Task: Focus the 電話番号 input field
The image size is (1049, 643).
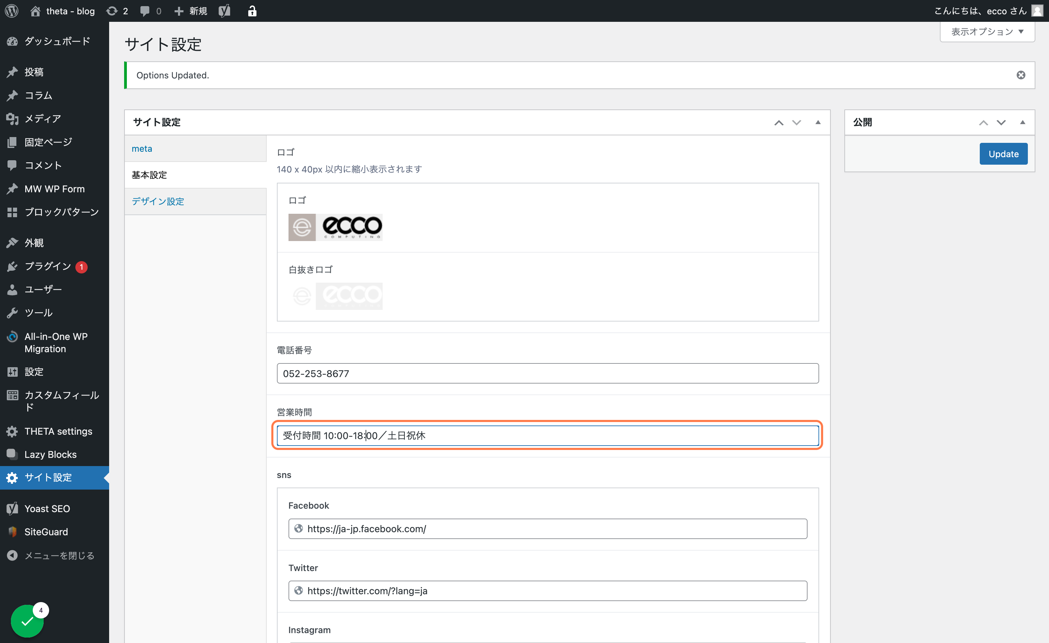Action: tap(547, 373)
